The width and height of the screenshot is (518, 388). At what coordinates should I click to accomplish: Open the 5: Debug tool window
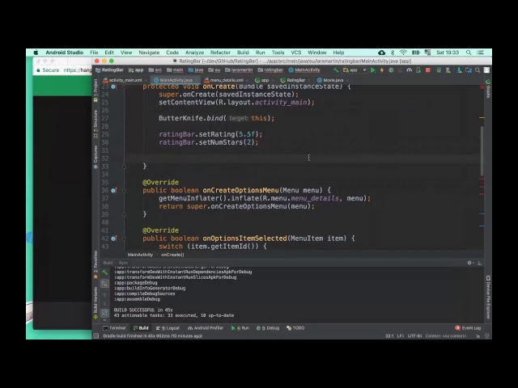(268, 328)
